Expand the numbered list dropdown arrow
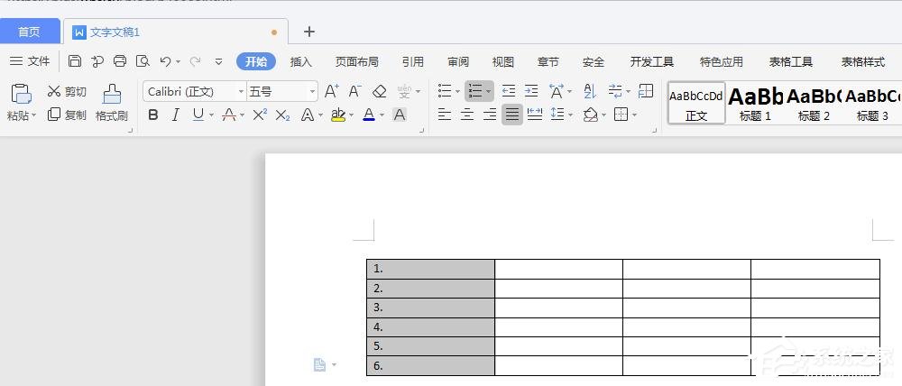This screenshot has height=386, width=902. 488,91
